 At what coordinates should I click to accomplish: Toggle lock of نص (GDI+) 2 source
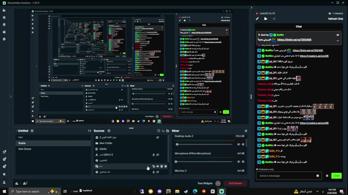153,155
